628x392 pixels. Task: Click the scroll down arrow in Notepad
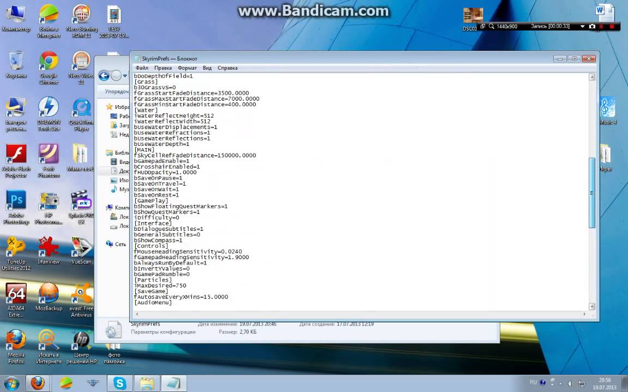592,307
